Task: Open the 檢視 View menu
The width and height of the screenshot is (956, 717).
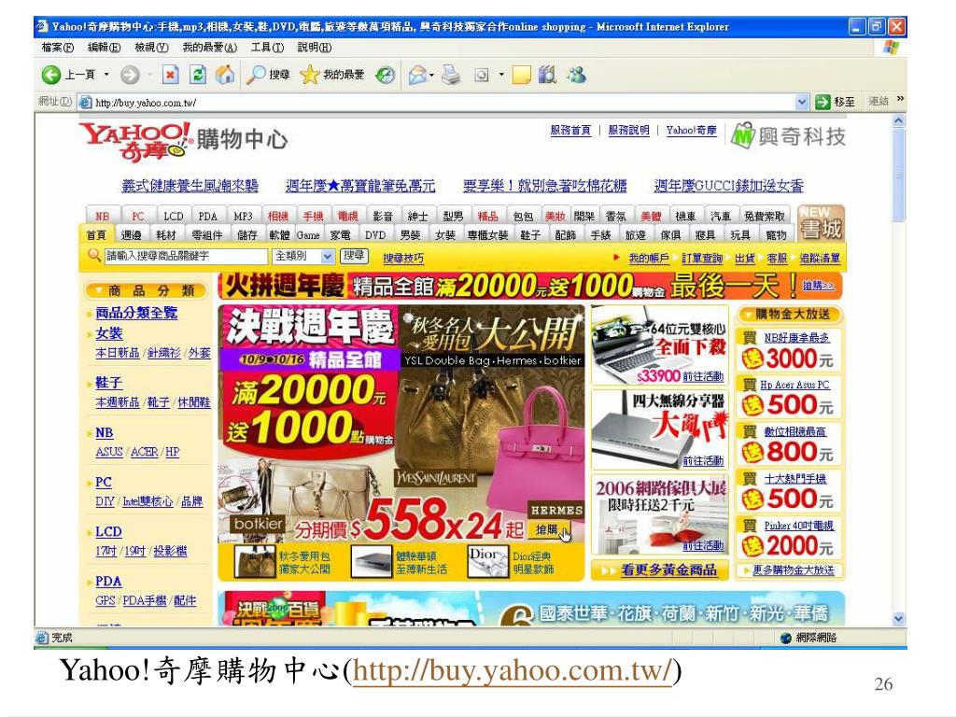Action: [x=151, y=47]
